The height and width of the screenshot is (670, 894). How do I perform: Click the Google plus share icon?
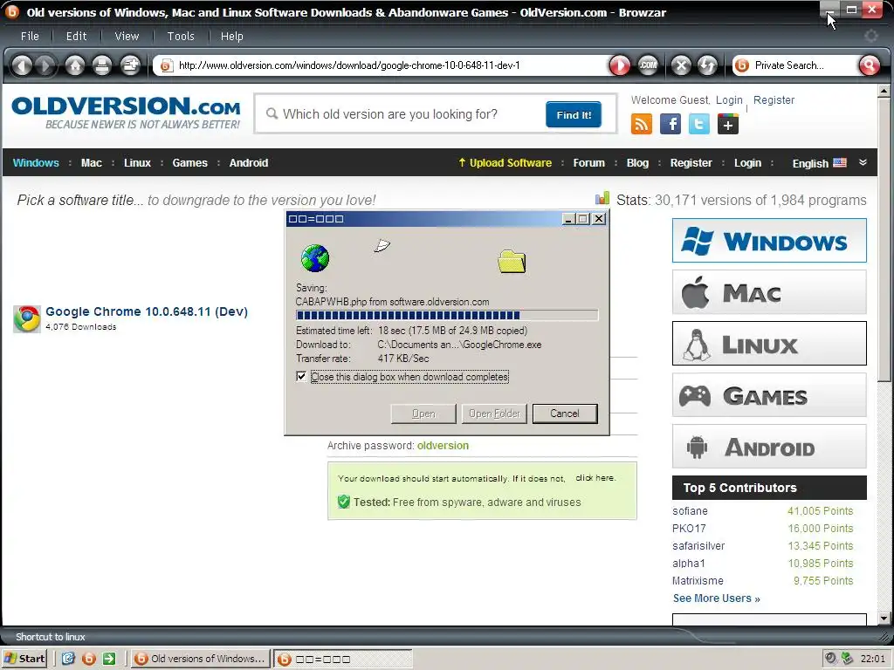click(x=728, y=124)
